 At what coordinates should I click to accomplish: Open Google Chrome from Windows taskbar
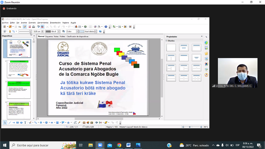pos(119,145)
